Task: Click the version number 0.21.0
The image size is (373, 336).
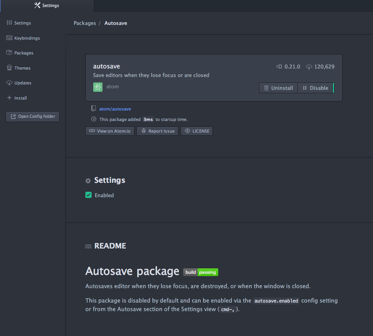Action: coord(292,66)
